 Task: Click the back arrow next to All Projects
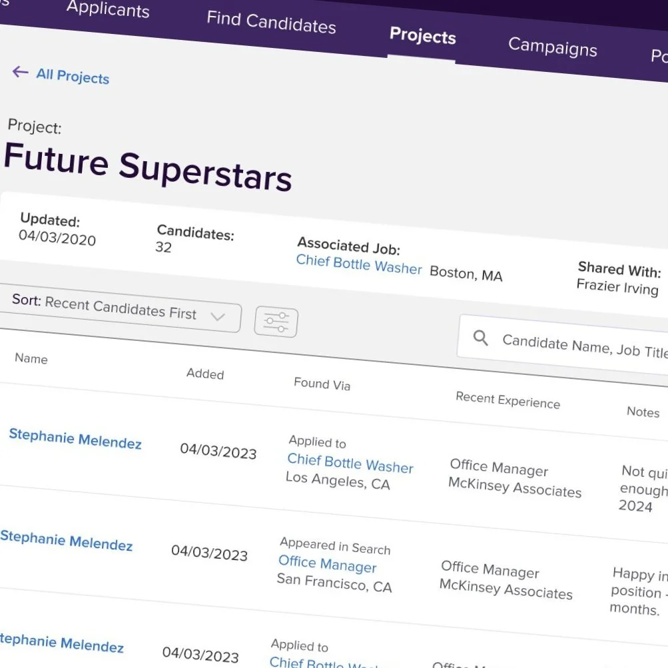[x=20, y=71]
